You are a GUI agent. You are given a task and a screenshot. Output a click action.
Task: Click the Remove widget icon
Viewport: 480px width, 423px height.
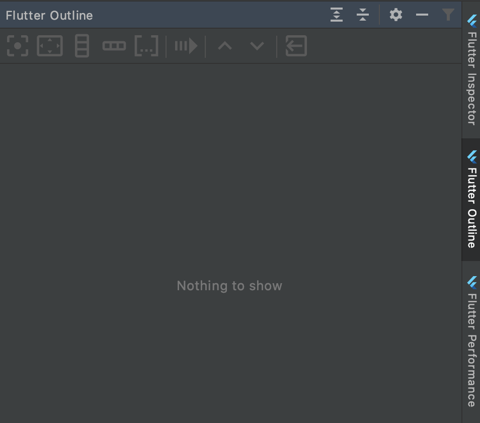pos(296,46)
